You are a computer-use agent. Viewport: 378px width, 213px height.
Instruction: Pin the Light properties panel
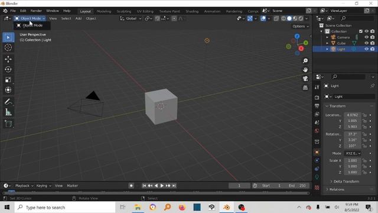tap(373, 86)
